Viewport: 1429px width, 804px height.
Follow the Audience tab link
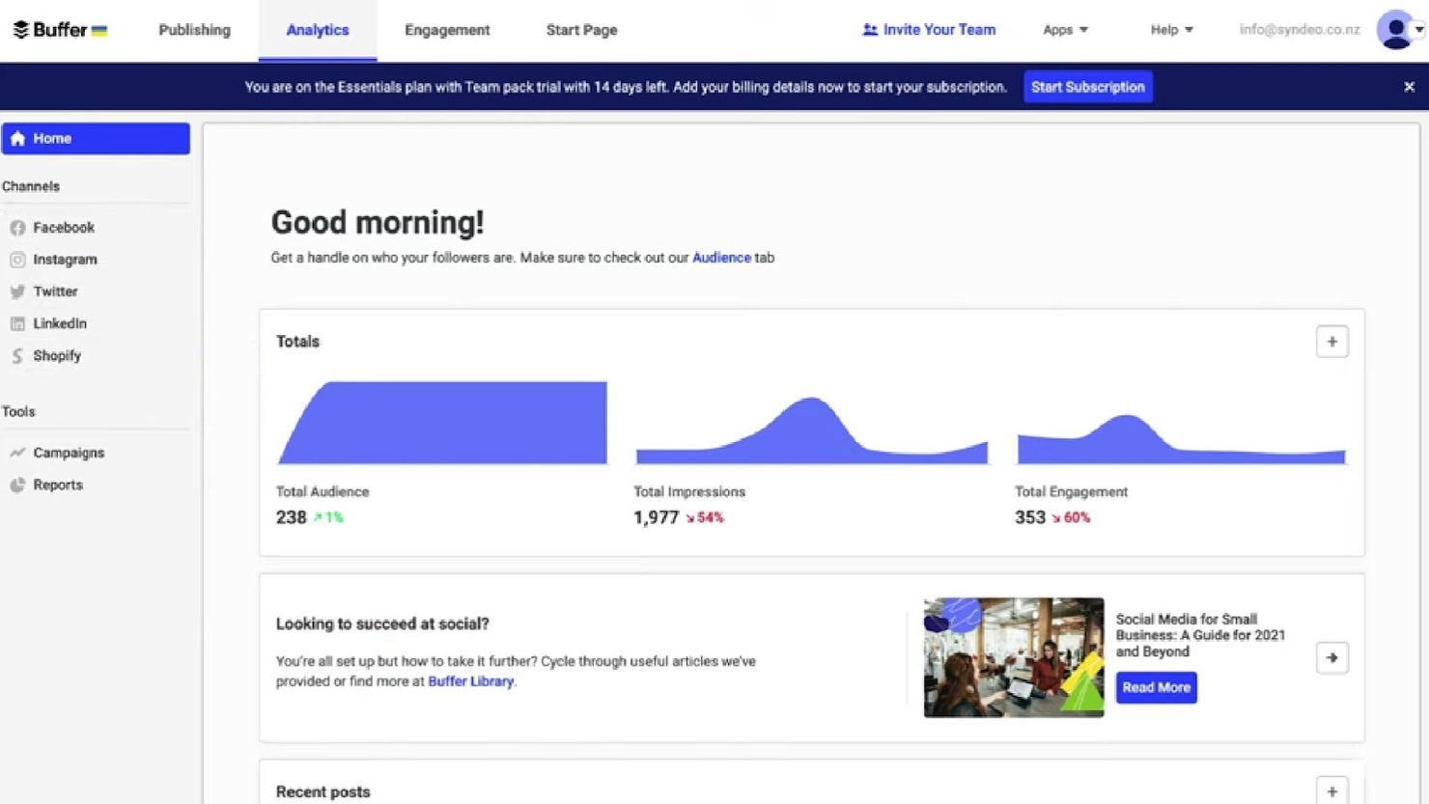coord(721,258)
